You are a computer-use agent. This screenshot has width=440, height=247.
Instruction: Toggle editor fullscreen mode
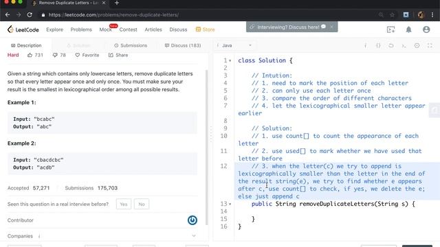[x=430, y=45]
